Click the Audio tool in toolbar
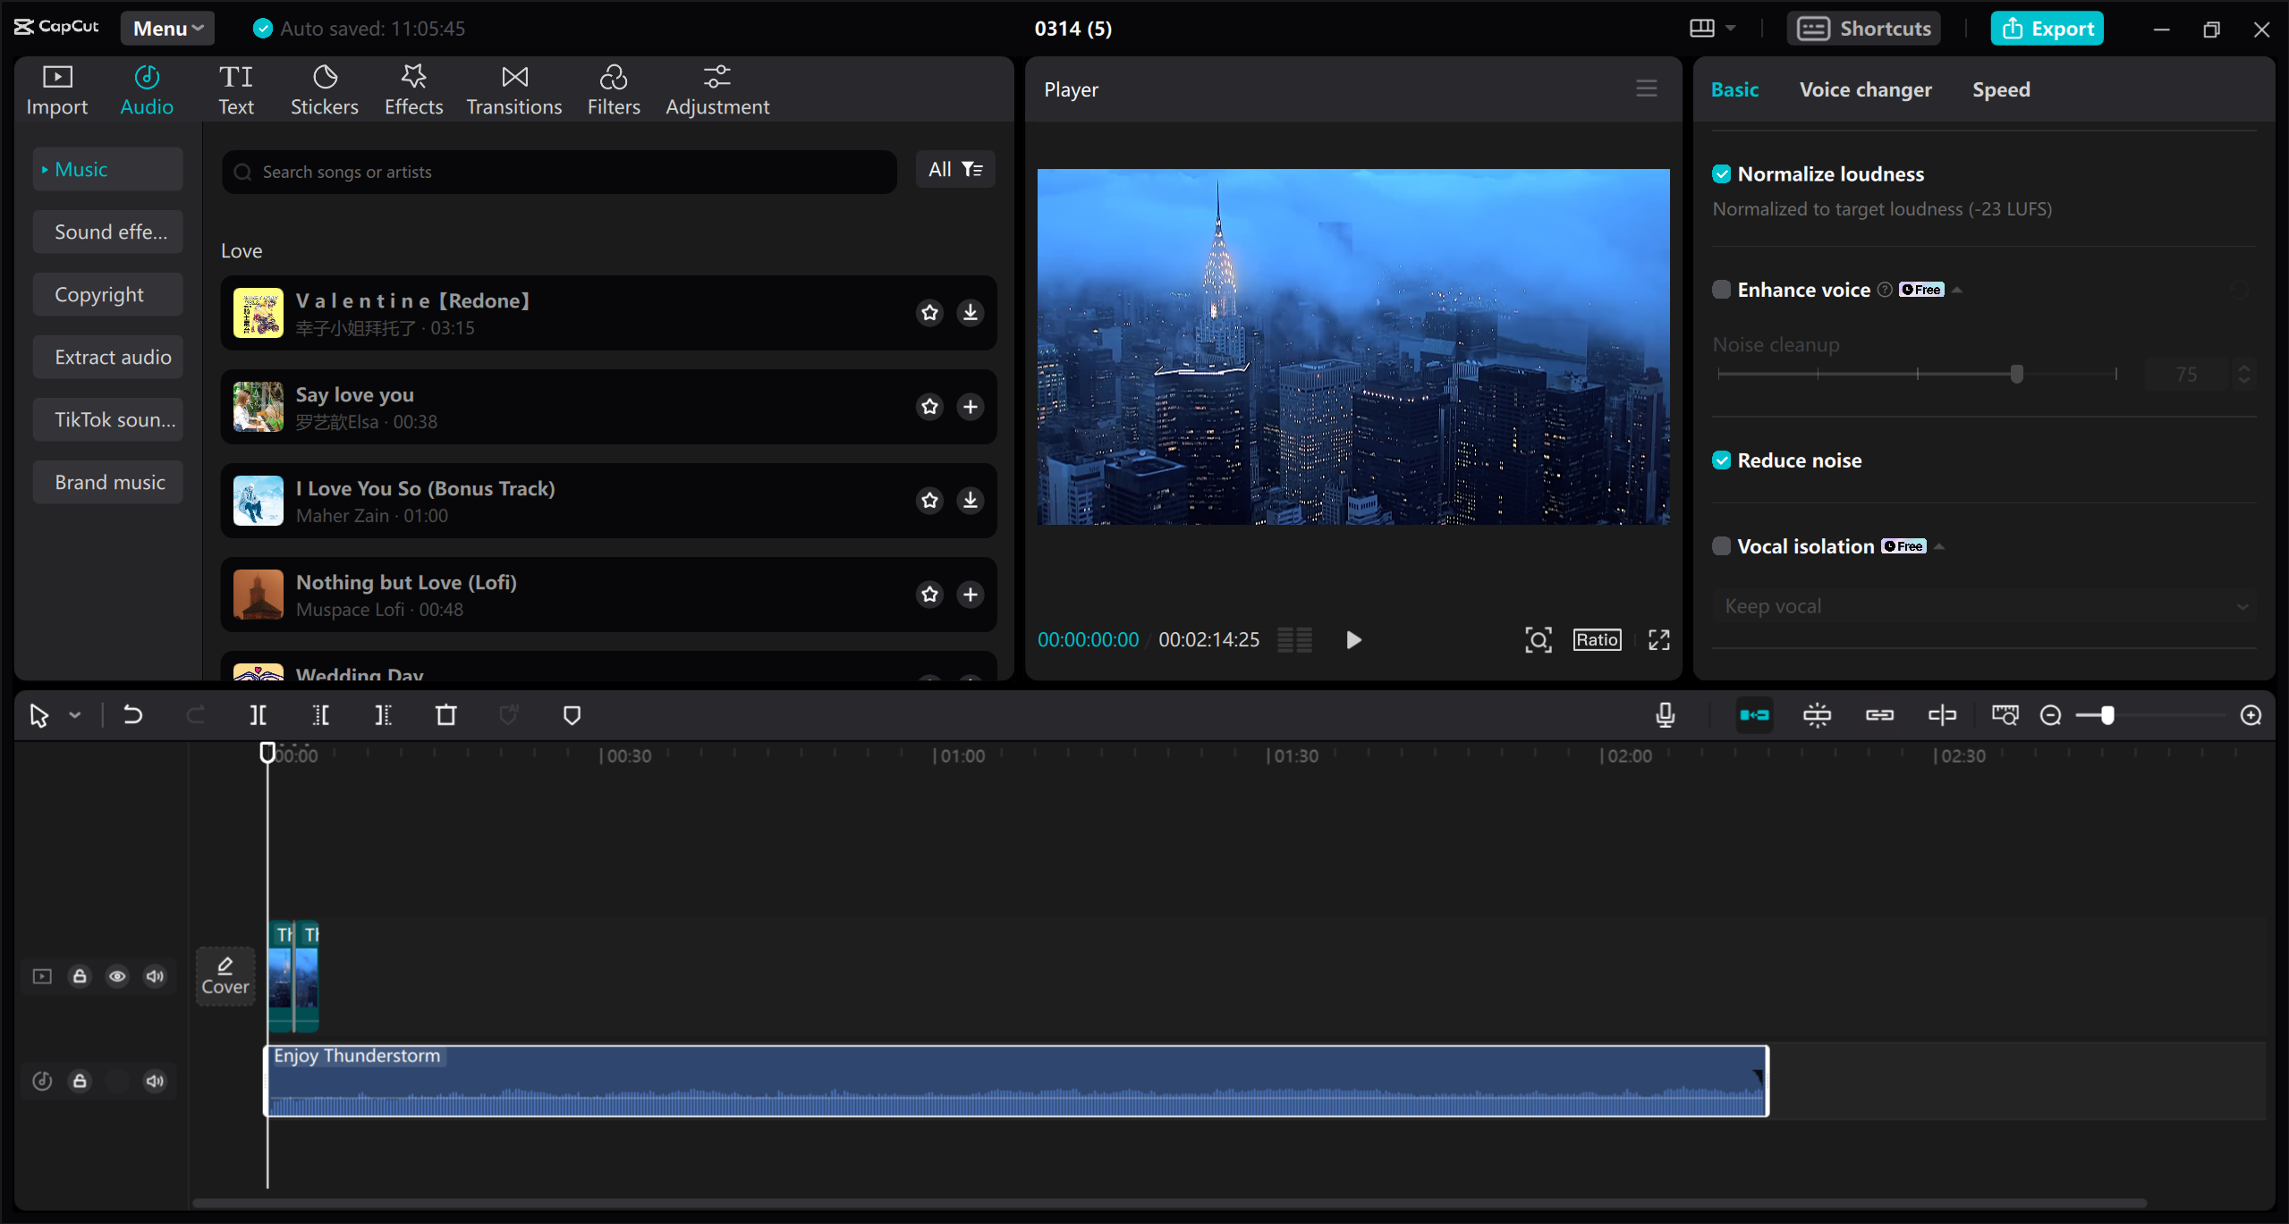2289x1224 pixels. pyautogui.click(x=147, y=86)
